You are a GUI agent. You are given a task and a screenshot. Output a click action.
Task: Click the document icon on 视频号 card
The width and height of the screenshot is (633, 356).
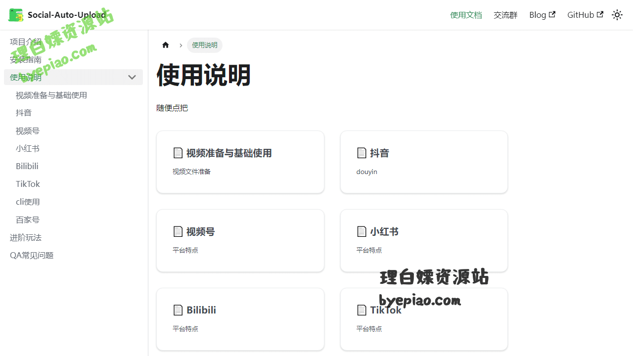(178, 231)
